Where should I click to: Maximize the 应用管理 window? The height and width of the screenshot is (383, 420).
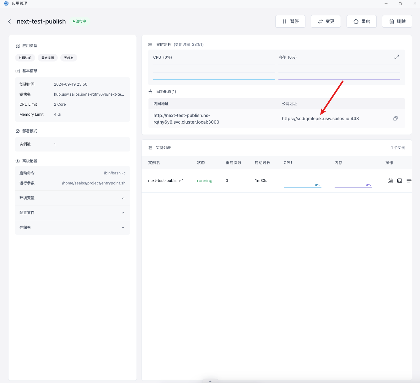point(401,3)
